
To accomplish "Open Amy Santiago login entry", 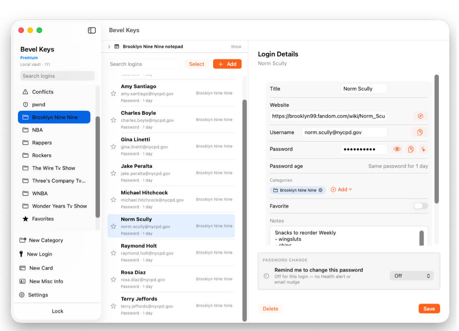I will [x=171, y=93].
